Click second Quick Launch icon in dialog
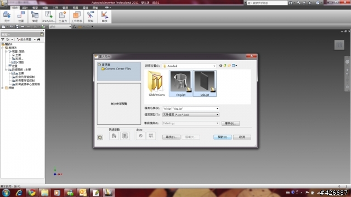 [x=124, y=136]
